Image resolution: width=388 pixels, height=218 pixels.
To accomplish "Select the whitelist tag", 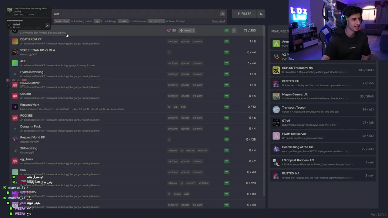I will click(203, 183).
